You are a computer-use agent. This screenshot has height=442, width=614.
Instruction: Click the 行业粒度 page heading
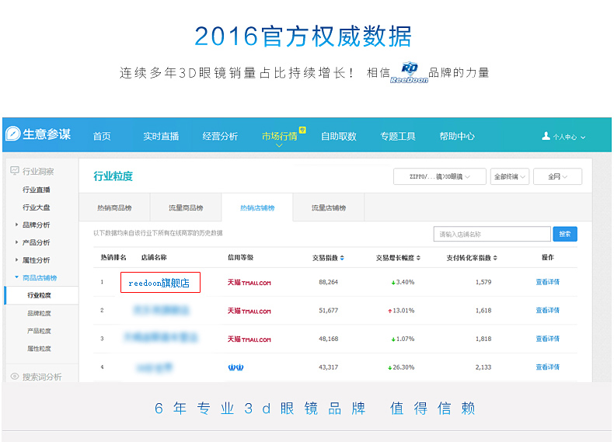pos(113,176)
